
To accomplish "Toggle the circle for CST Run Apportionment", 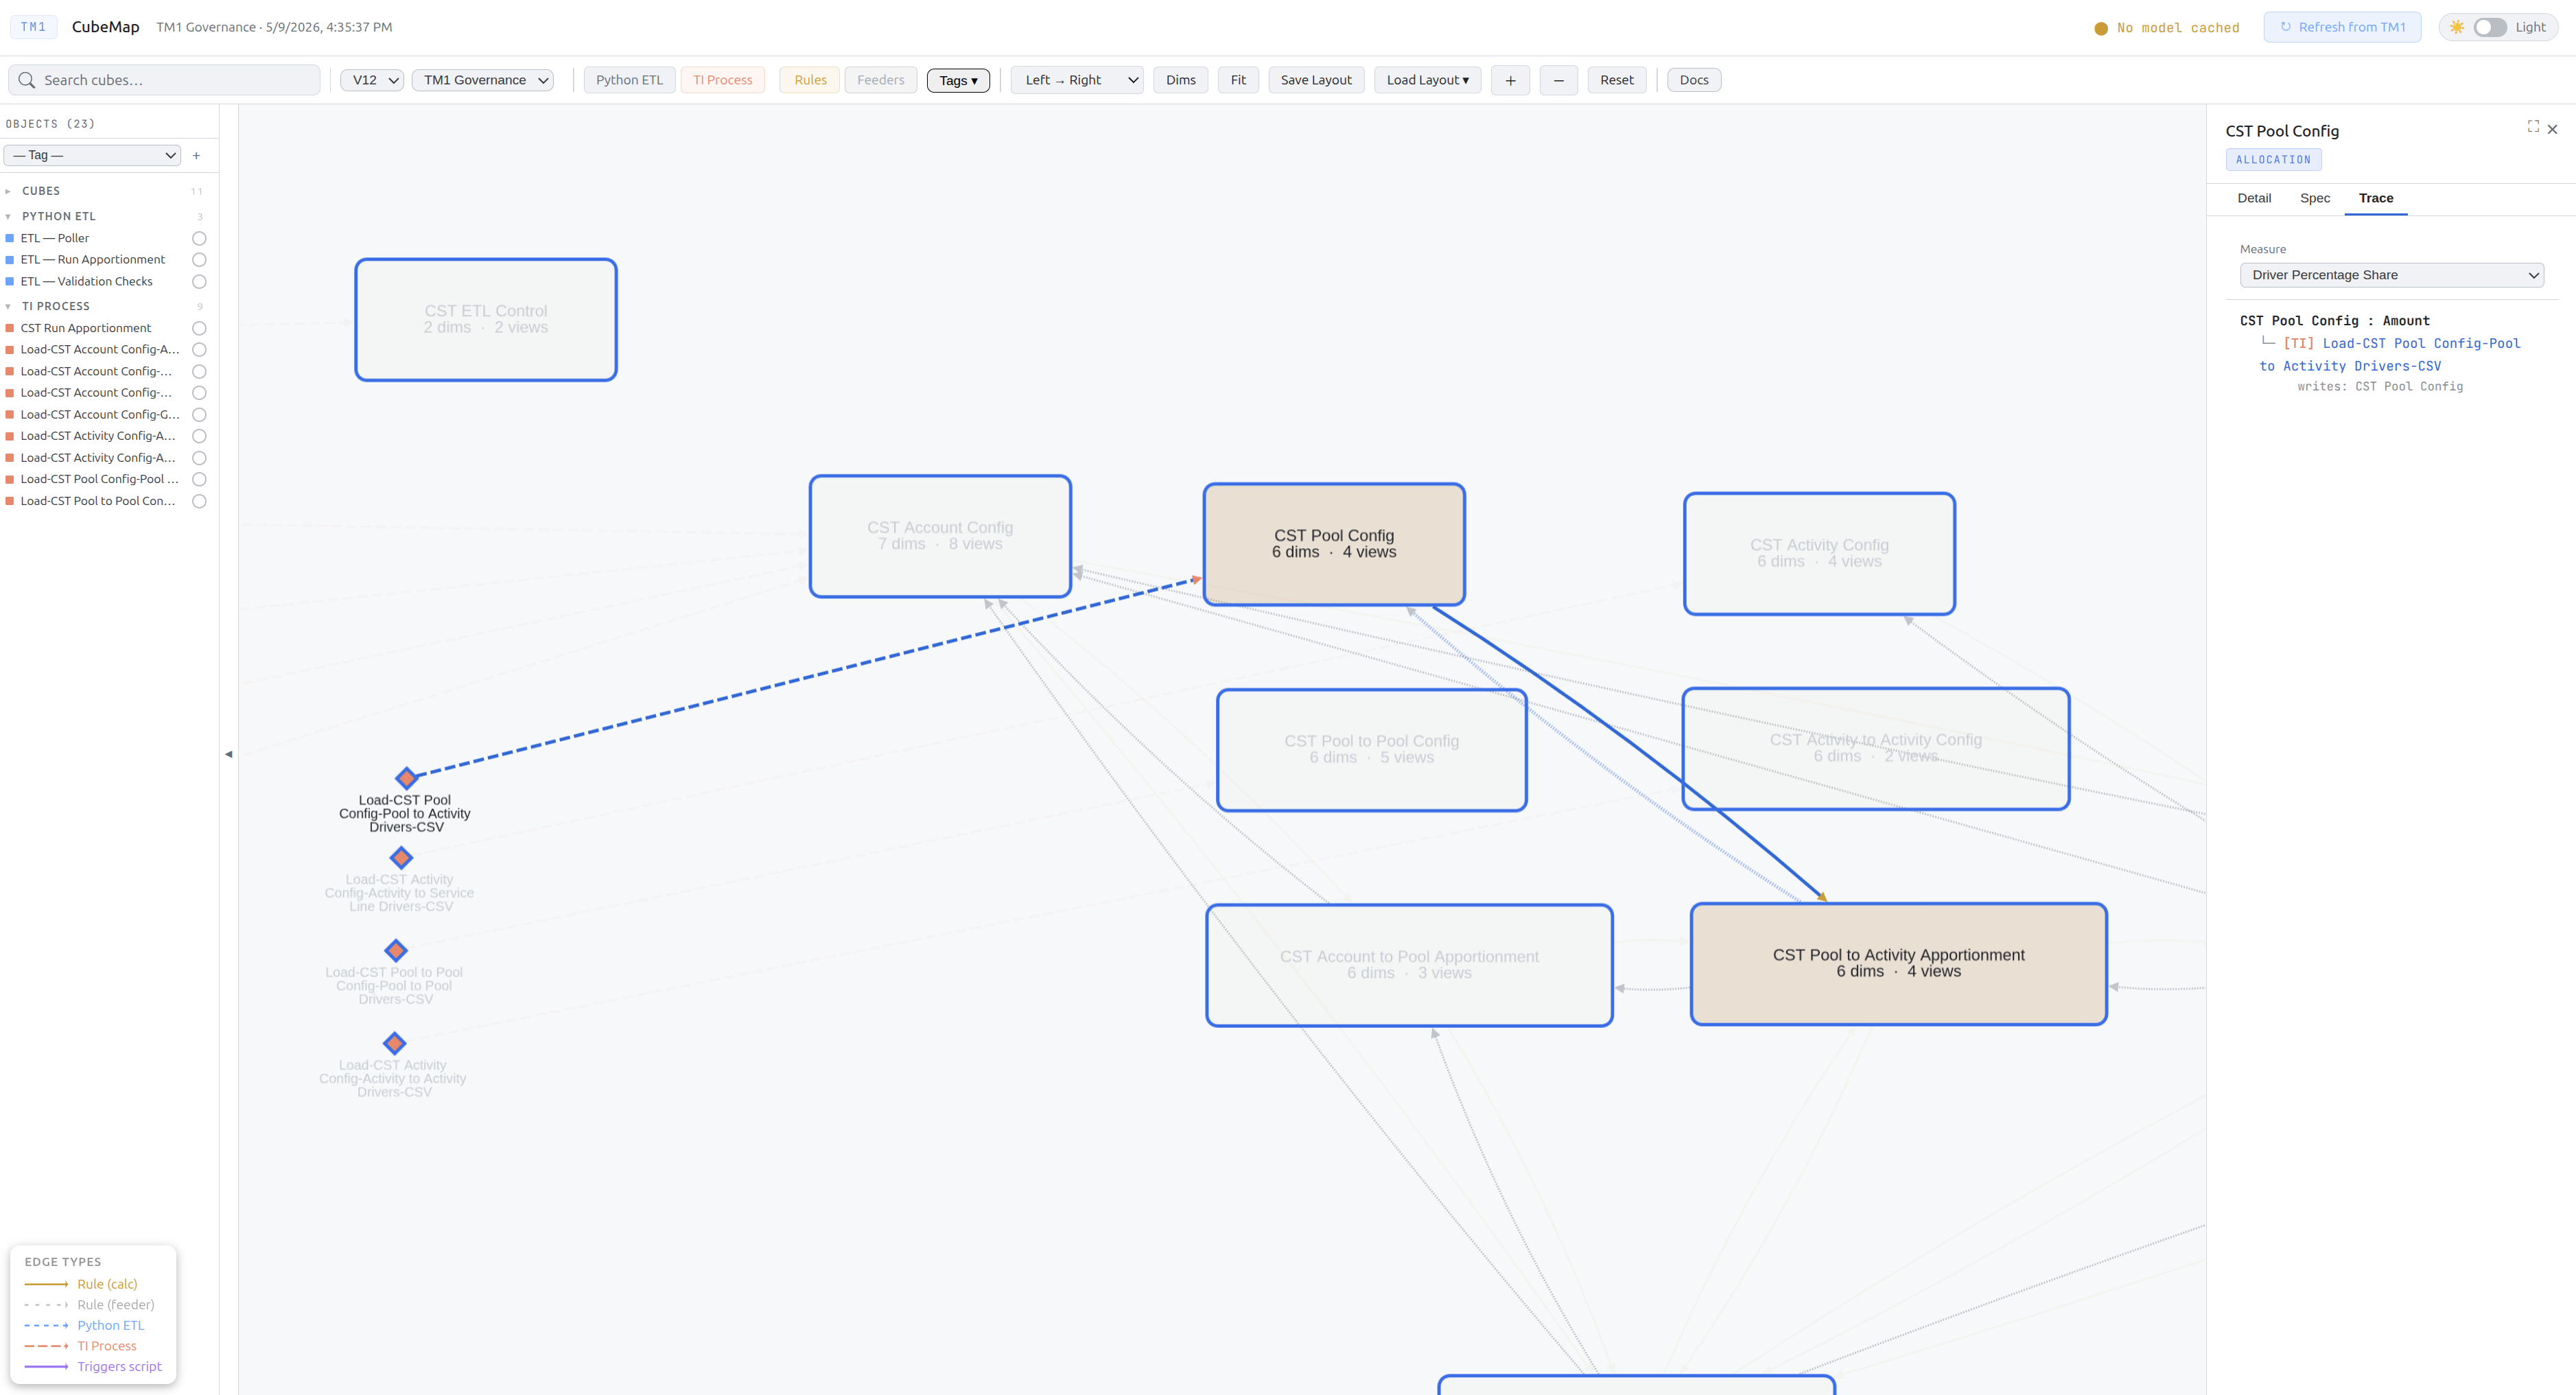I will [199, 328].
